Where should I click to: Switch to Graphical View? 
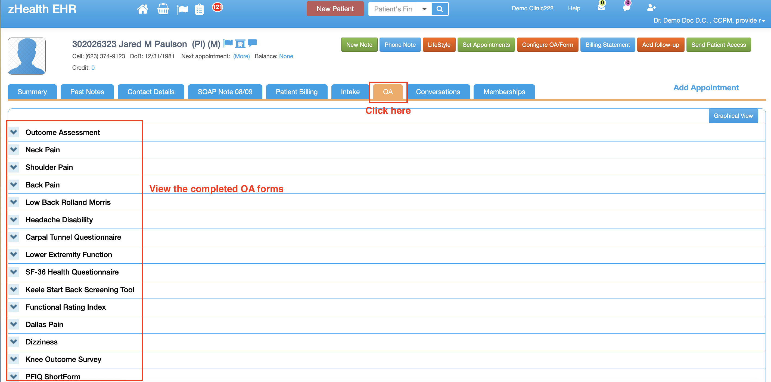click(733, 116)
